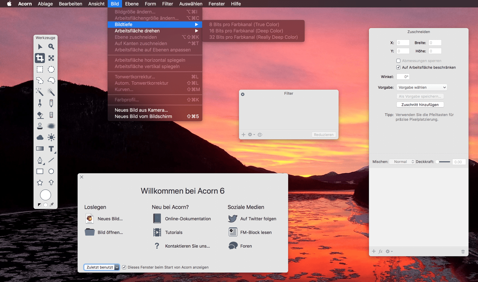Select the rectangle shape tool
478x282 pixels.
40,171
